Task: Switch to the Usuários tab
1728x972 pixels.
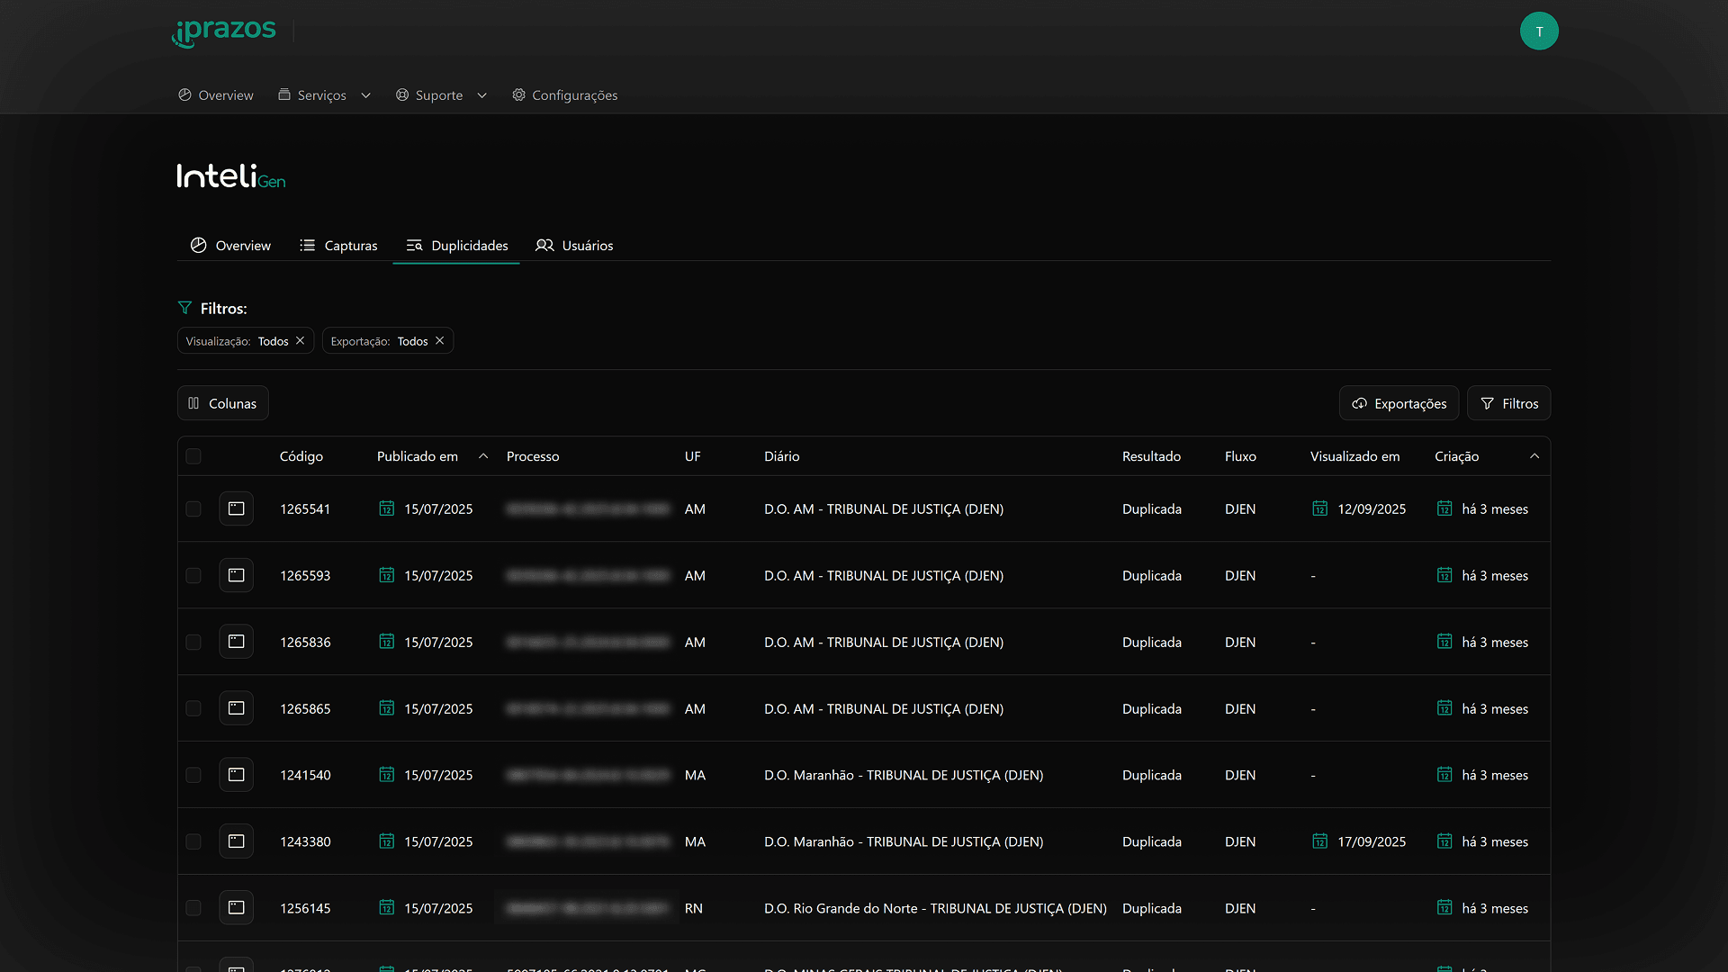Action: 575,246
